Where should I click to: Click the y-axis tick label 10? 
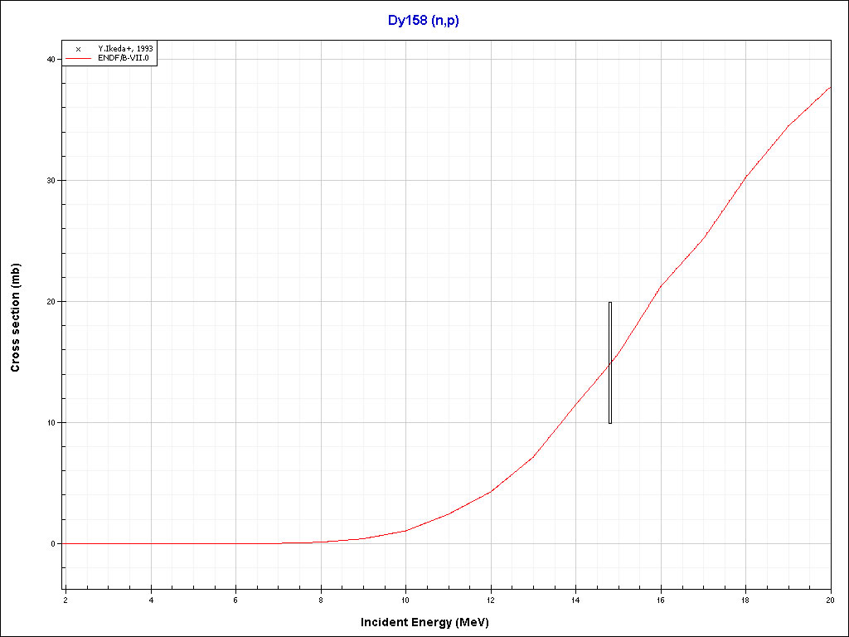50,423
